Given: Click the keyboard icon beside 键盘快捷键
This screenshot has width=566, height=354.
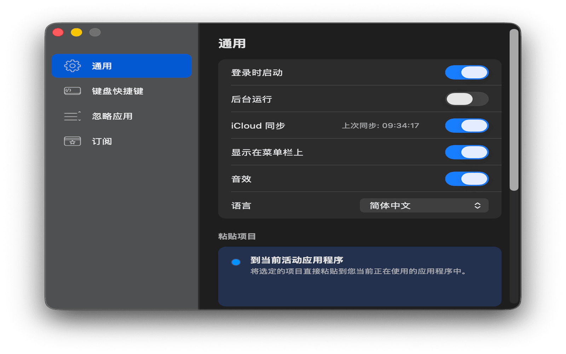Looking at the screenshot, I should (x=72, y=91).
